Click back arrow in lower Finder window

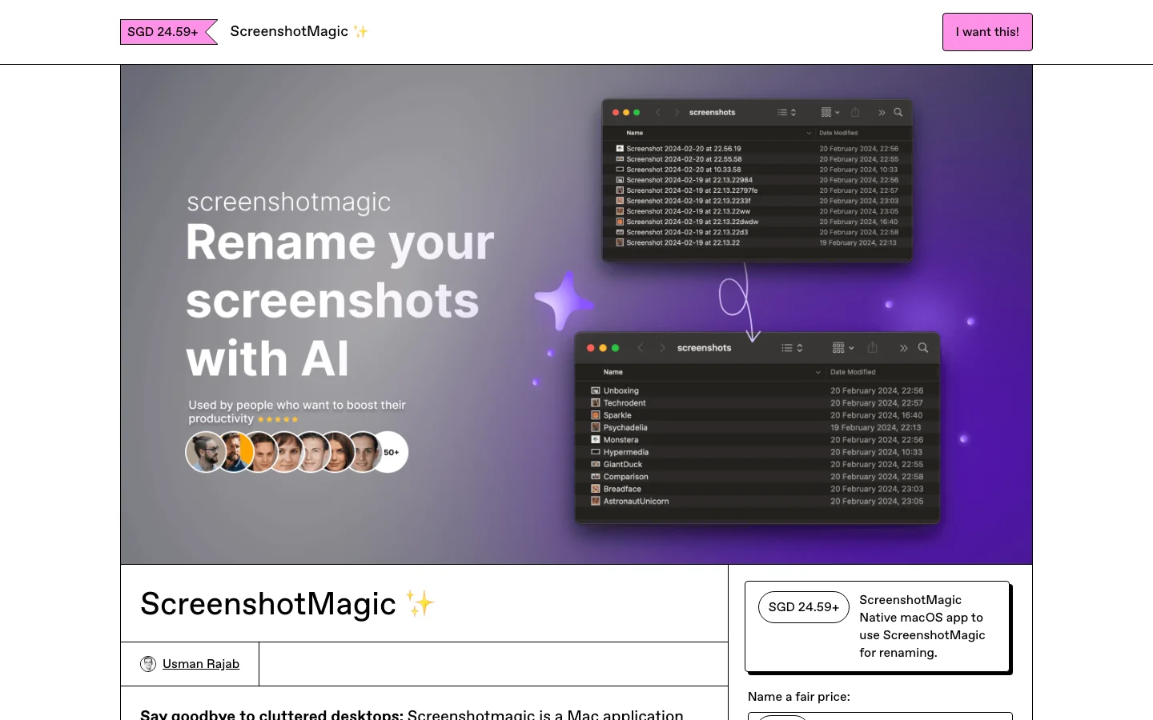point(640,348)
